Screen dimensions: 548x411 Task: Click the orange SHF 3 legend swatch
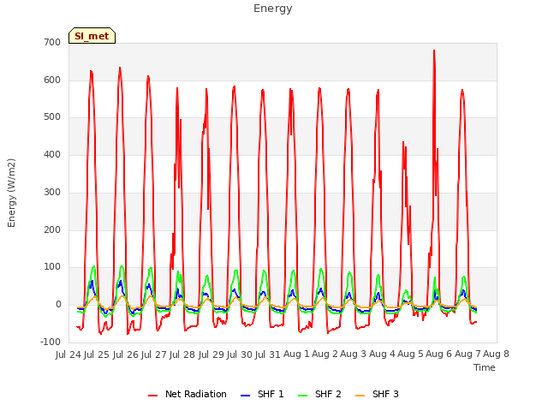point(360,396)
